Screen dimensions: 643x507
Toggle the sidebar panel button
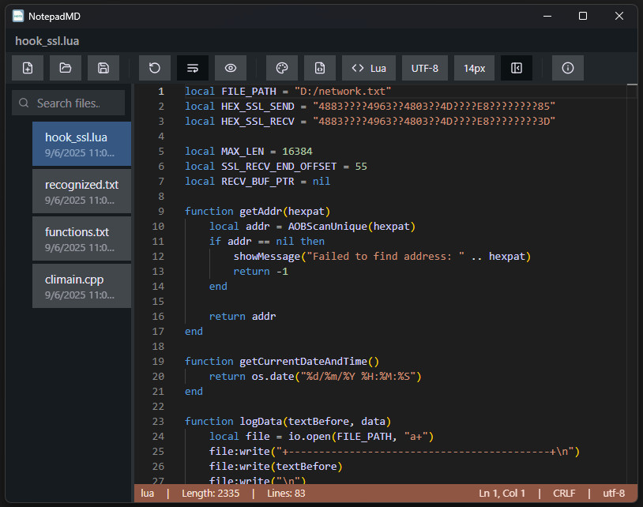pyautogui.click(x=517, y=69)
